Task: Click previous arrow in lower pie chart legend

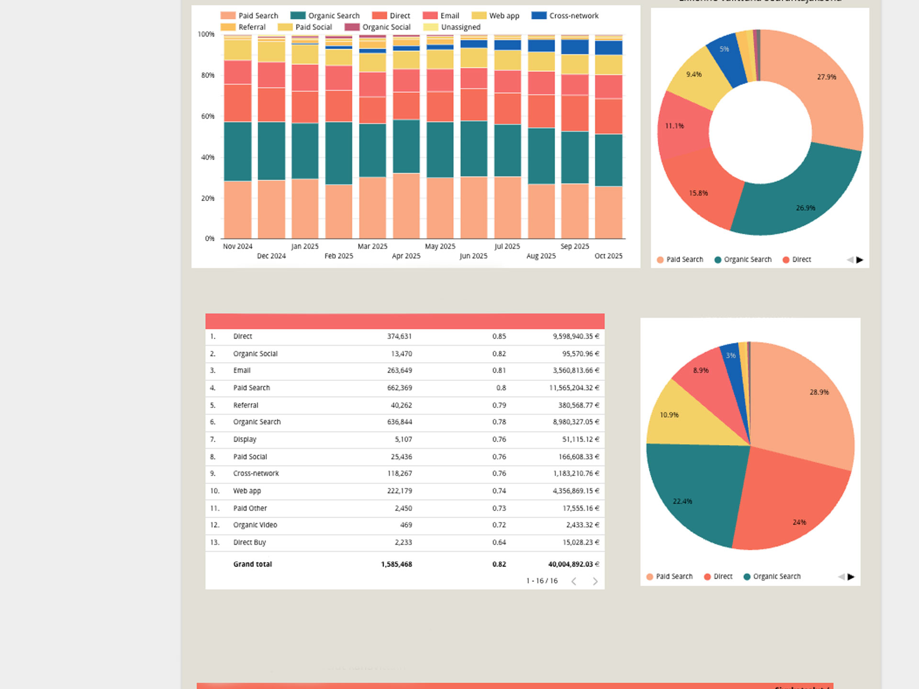Action: click(841, 577)
